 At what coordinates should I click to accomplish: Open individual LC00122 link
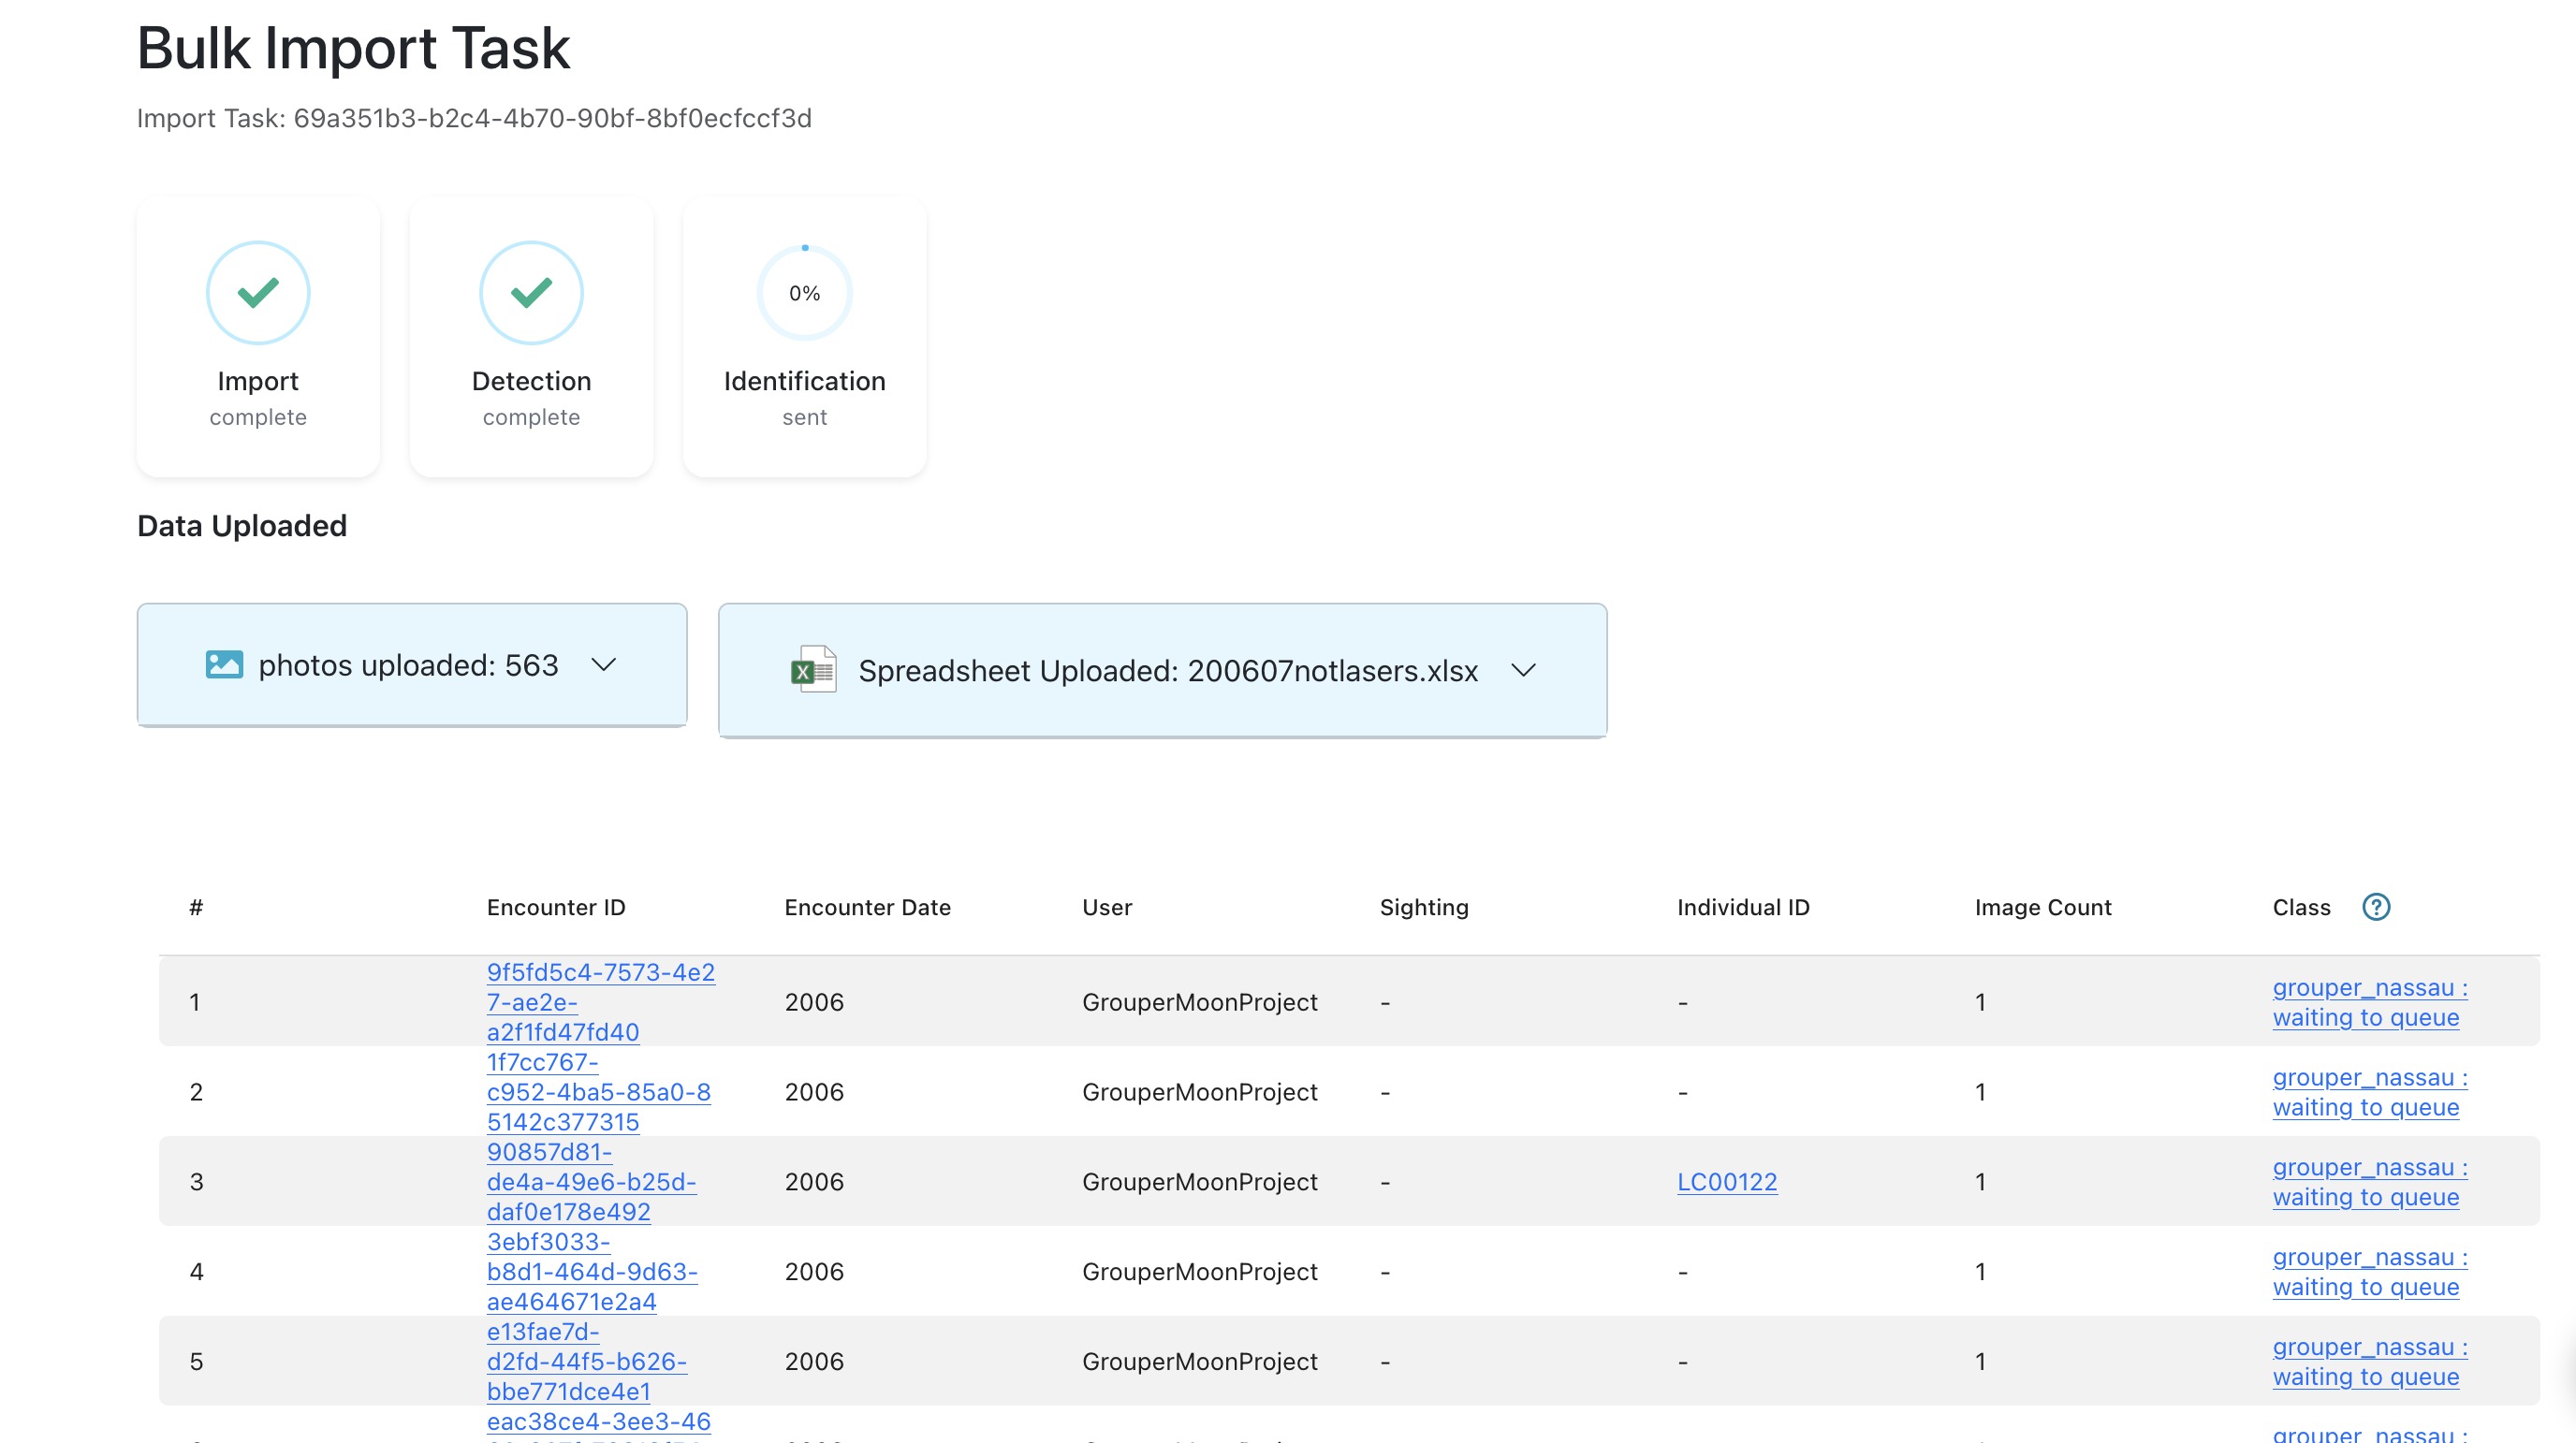pos(1727,1182)
